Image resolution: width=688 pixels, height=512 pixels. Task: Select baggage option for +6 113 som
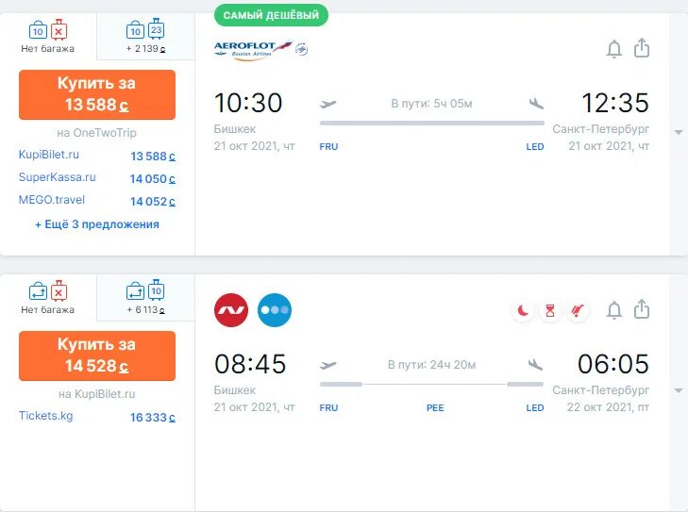point(145,298)
